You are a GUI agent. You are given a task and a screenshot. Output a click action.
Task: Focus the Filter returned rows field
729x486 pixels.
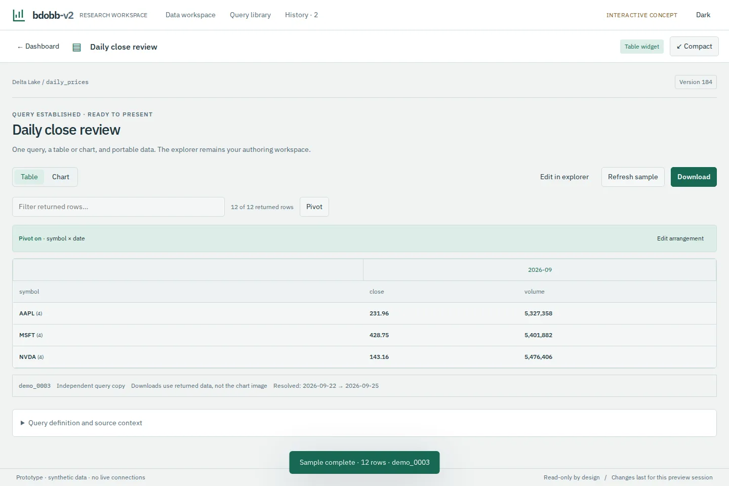[118, 207]
